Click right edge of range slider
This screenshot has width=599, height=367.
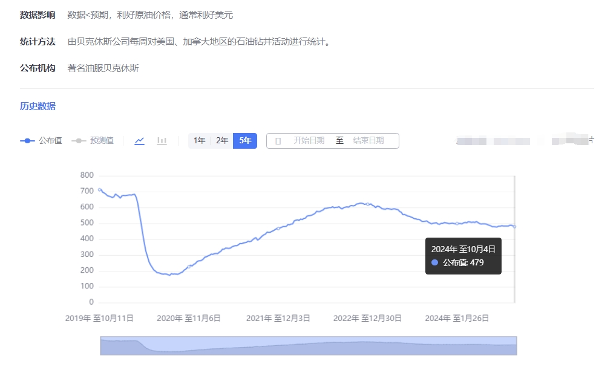pyautogui.click(x=516, y=345)
